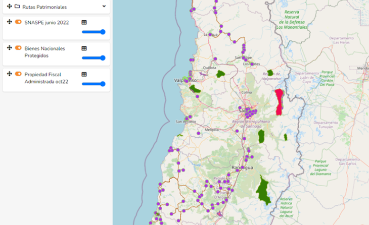Click opacity slider for Bienes Nacionales Protegidos
This screenshot has height=225, width=369.
click(94, 58)
